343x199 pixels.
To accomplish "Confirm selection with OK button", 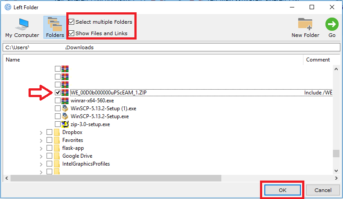I will pyautogui.click(x=282, y=190).
